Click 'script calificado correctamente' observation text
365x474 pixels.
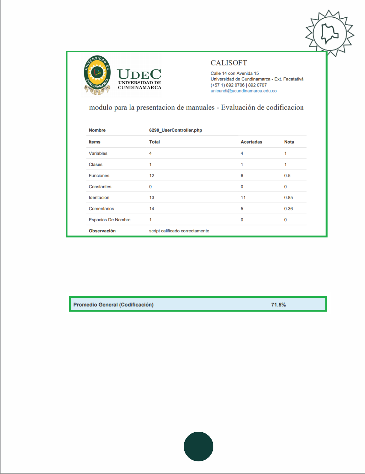click(179, 231)
